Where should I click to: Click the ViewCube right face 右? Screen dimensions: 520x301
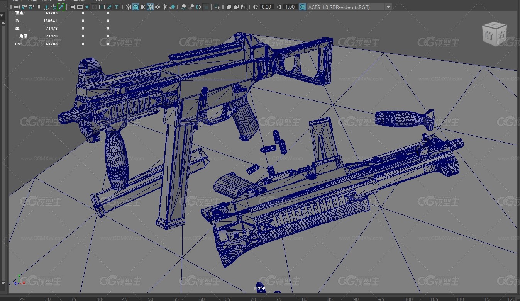tap(501, 35)
